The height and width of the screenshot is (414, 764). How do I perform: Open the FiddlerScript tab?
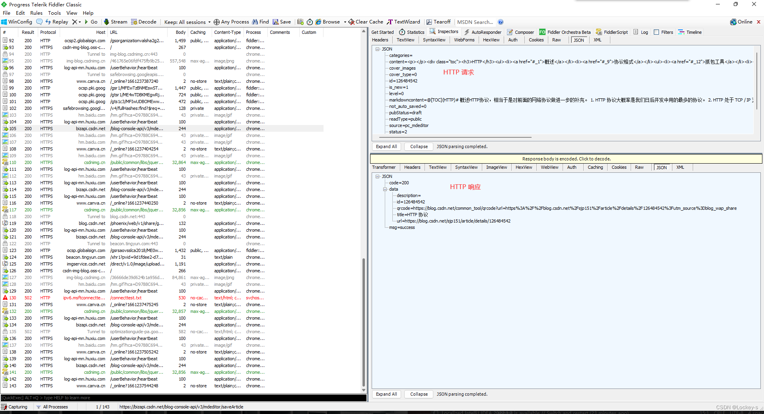(x=612, y=32)
